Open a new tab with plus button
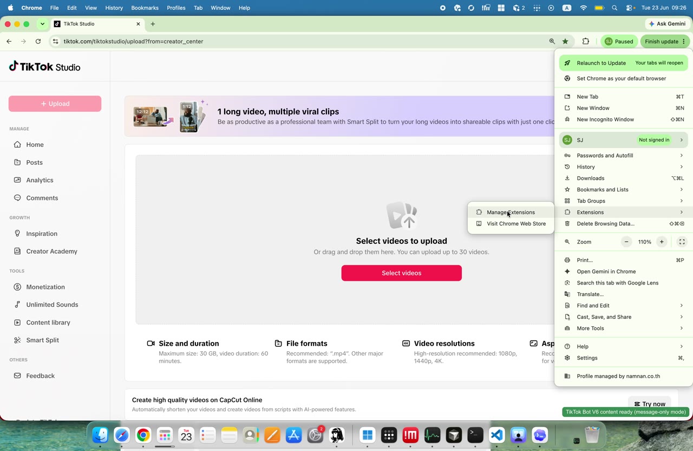The height and width of the screenshot is (451, 693). (x=153, y=24)
